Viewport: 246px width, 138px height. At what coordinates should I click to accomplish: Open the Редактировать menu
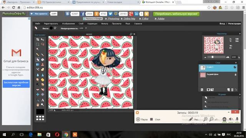[x=51, y=24]
